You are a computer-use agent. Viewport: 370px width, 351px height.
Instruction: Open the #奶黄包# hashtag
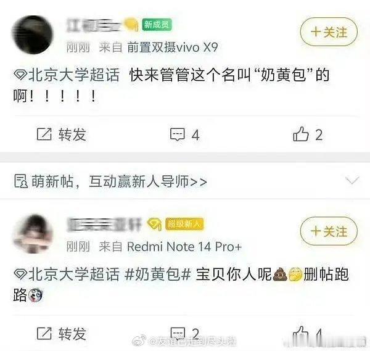coord(157,275)
